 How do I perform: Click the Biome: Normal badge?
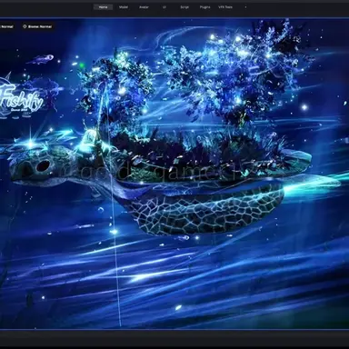coord(37,26)
